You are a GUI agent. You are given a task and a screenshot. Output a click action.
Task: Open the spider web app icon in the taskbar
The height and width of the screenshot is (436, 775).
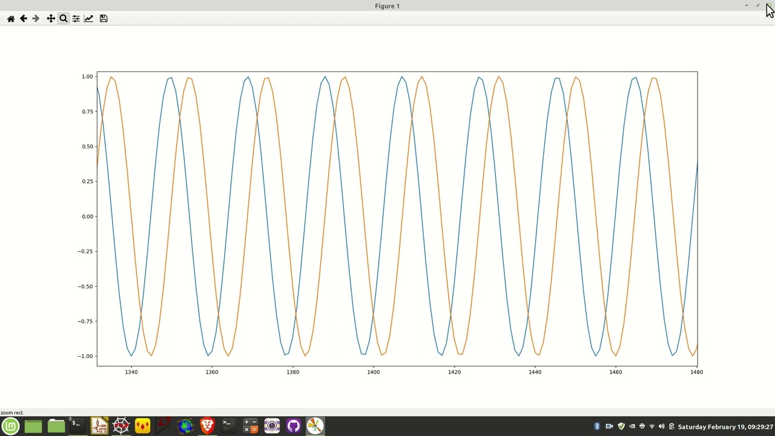(x=121, y=426)
